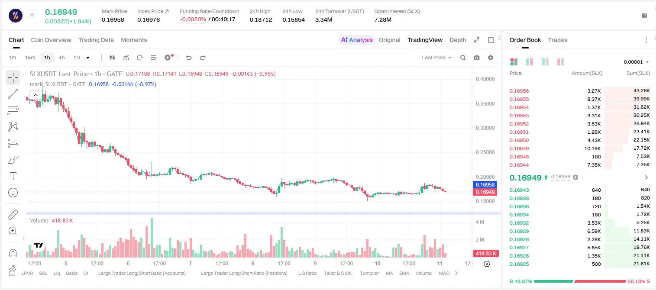Toggle fullscreen chart expand icon
656x290 pixels.
coord(477,40)
